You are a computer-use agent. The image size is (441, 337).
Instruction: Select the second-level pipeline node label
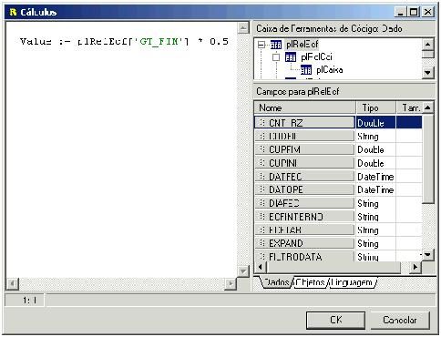point(316,57)
